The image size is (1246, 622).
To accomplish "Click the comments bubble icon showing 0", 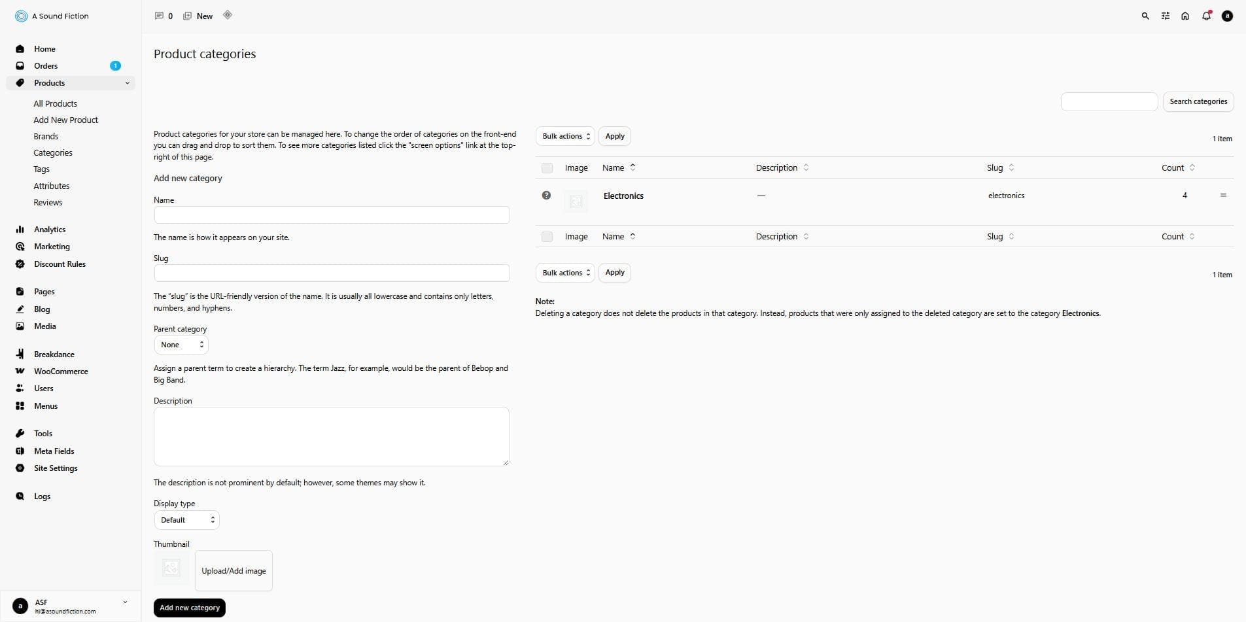I will pyautogui.click(x=159, y=16).
